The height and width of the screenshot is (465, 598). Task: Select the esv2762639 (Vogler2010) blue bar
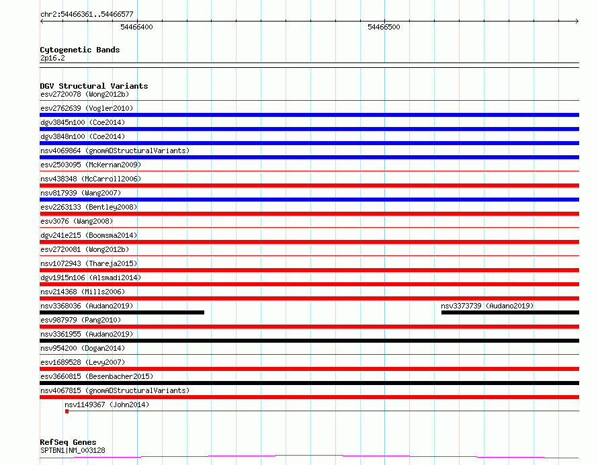coord(309,115)
